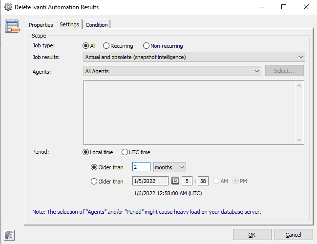Switch to the Properties tab
This screenshot has height=244, width=317.
(41, 25)
